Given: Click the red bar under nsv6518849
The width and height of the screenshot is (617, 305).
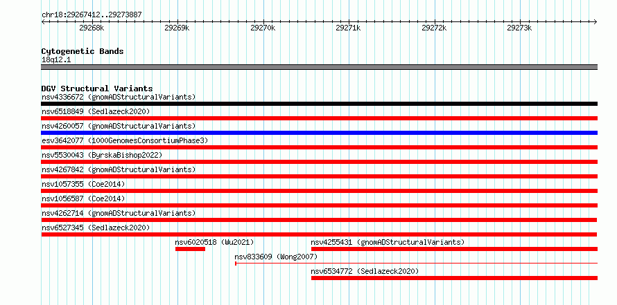Looking at the screenshot, I should [320, 118].
